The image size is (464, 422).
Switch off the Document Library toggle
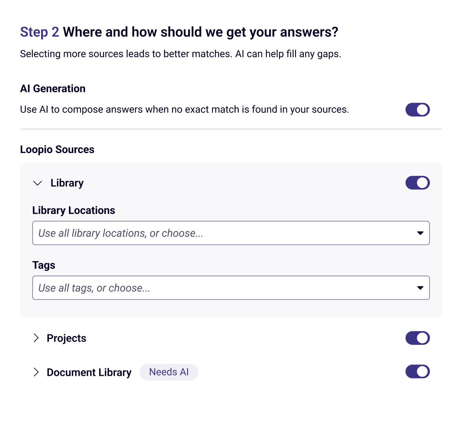[x=417, y=372]
